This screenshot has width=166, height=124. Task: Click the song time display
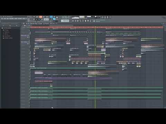coord(66,18)
